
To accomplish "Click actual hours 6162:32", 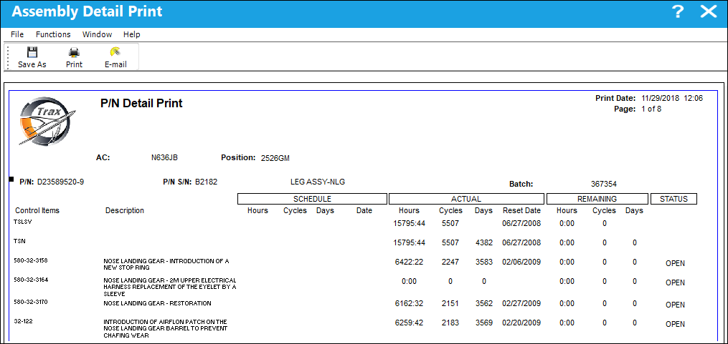I will [x=409, y=303].
